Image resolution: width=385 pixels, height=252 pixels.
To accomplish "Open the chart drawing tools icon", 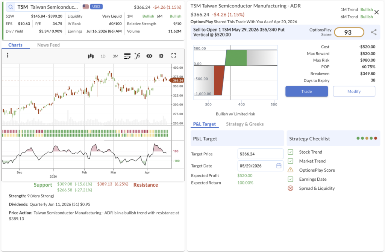I will tap(127, 56).
